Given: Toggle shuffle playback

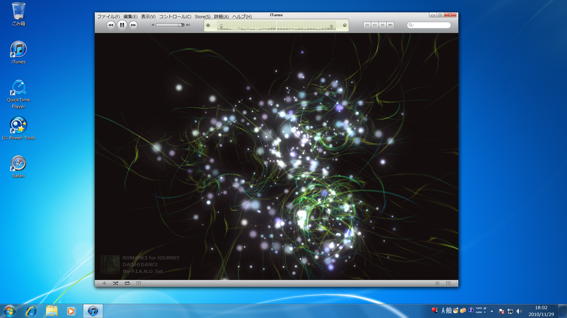Looking at the screenshot, I should point(116,283).
